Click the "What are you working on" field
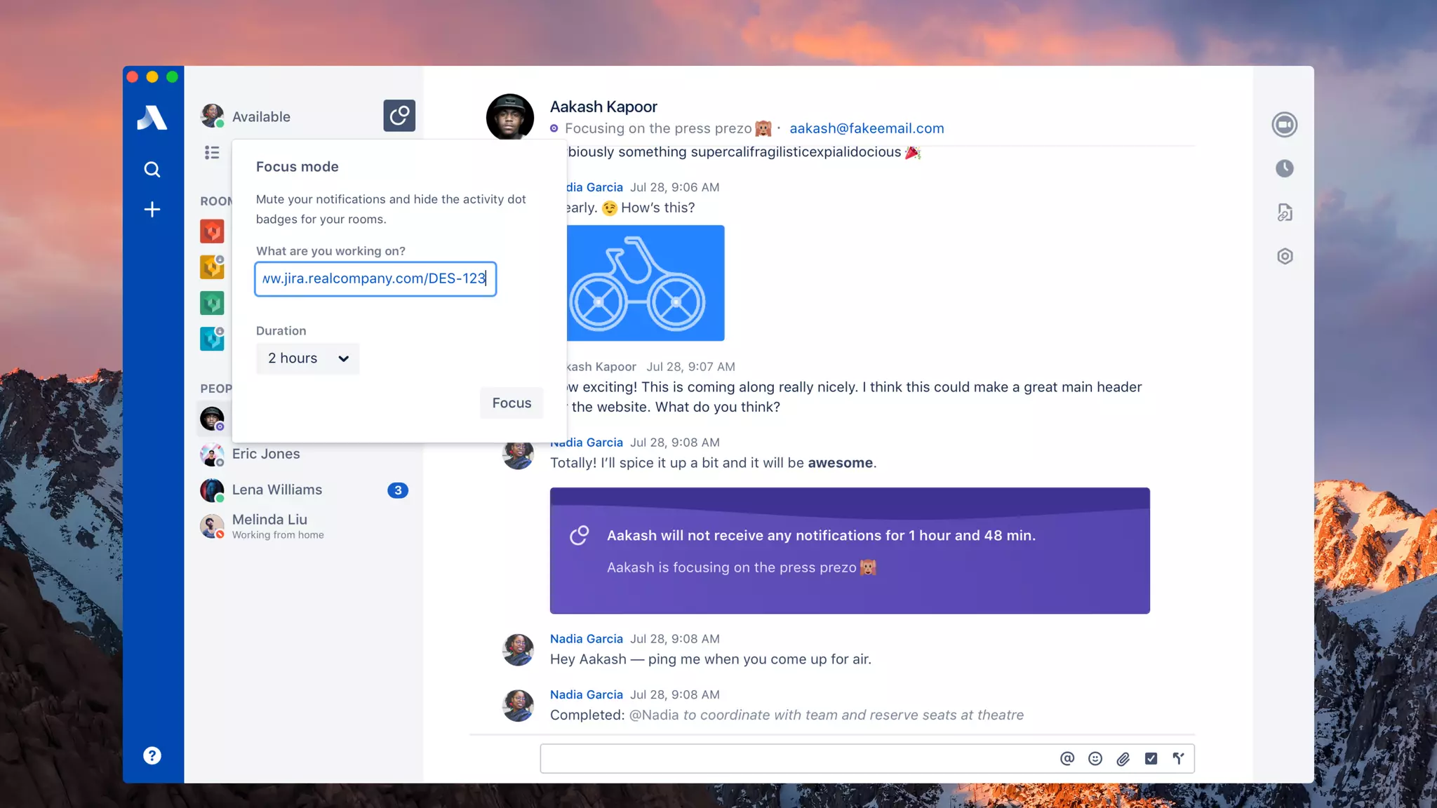The image size is (1437, 808). (375, 279)
